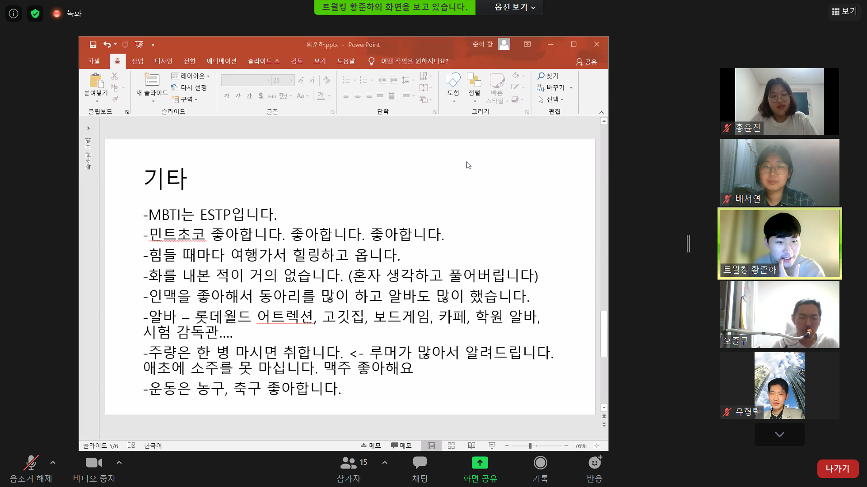Expand the participants options arrow
The height and width of the screenshot is (487, 867).
pos(385,463)
